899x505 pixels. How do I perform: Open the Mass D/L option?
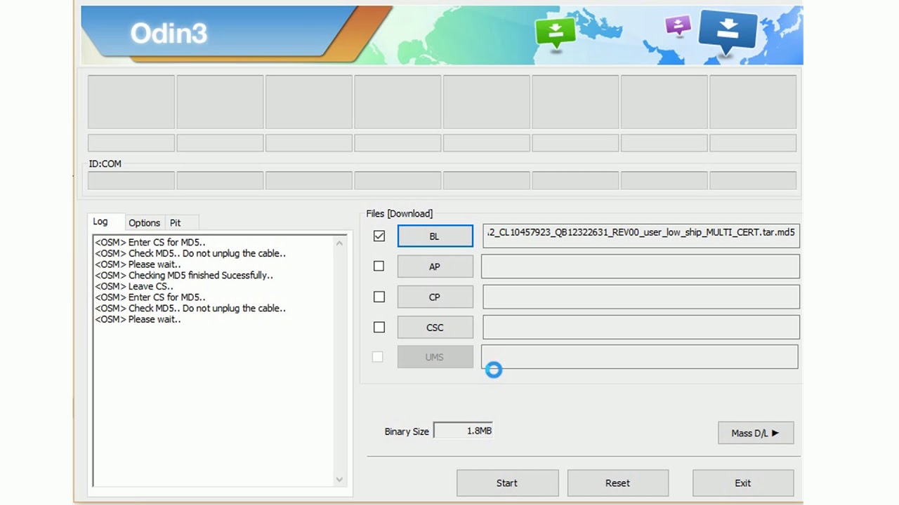[x=756, y=433]
